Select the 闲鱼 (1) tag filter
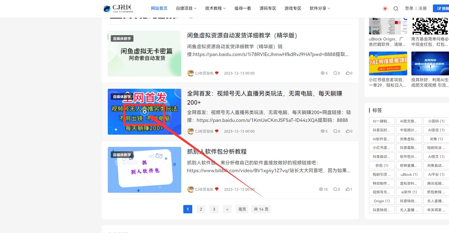Image resolution: width=449 pixels, height=233 pixels. click(436, 139)
